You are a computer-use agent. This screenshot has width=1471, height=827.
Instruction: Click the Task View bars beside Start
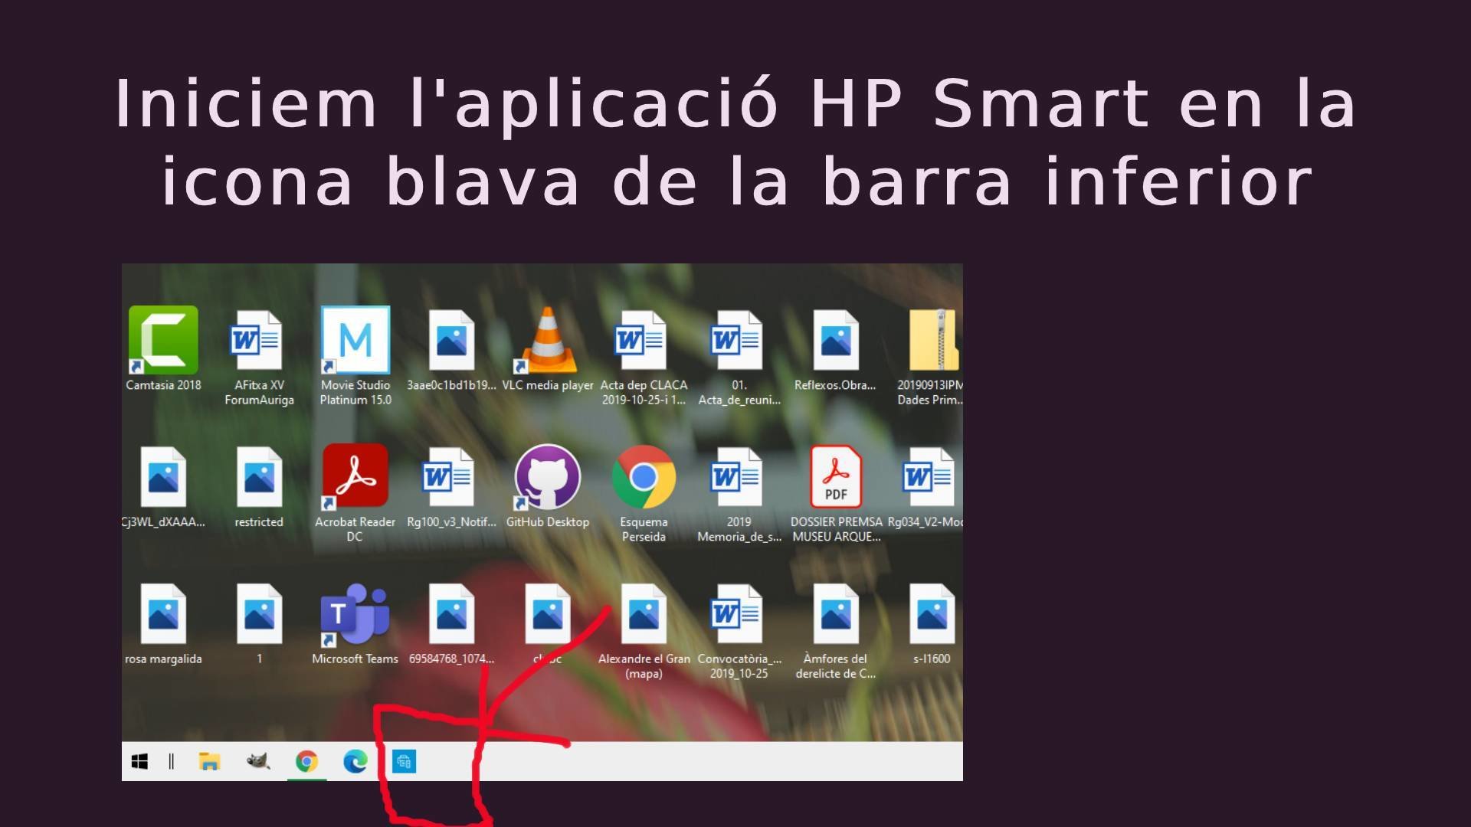pyautogui.click(x=172, y=761)
